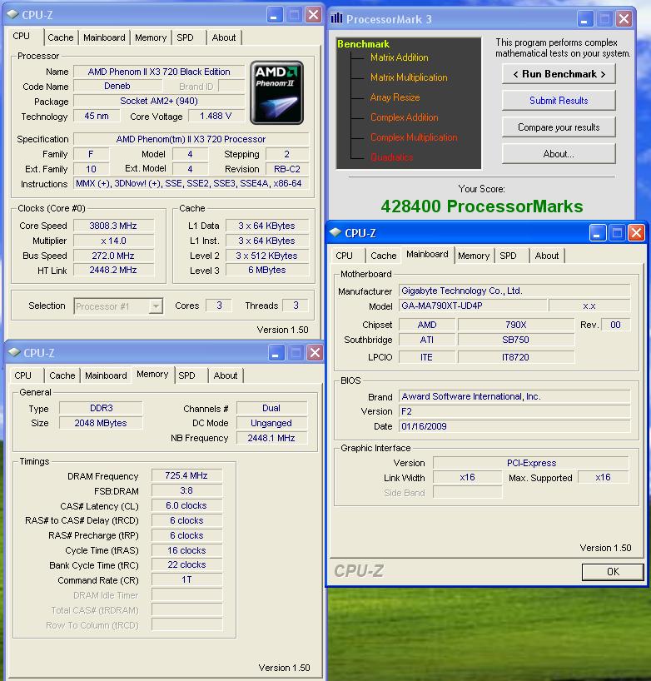The image size is (651, 681).
Task: Switch to SPD tab in Memory window
Action: click(x=186, y=375)
